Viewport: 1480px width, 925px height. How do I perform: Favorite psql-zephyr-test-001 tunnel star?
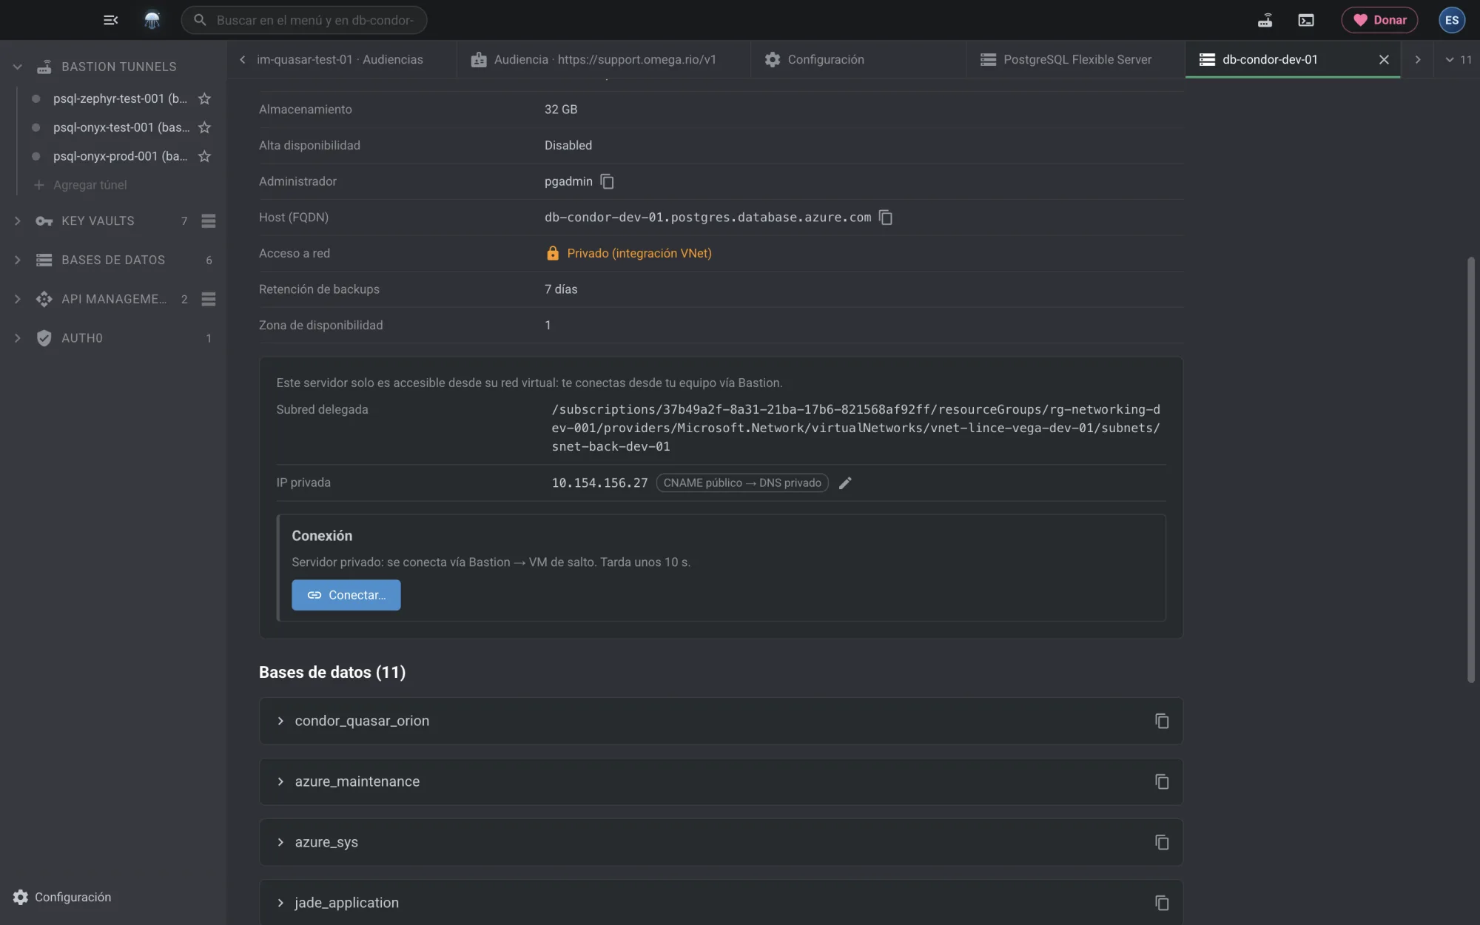tap(204, 98)
